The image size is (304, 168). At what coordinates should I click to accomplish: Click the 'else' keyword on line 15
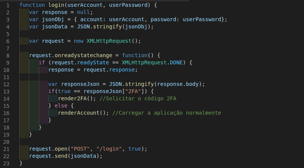click(x=61, y=106)
